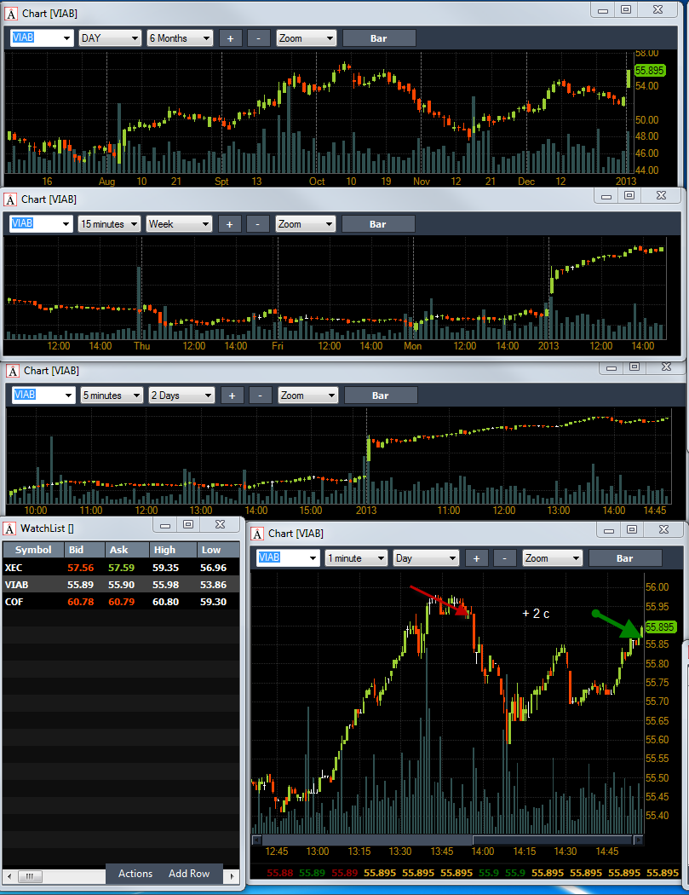The height and width of the screenshot is (895, 689).
Task: Click the app logo icon of the 15 minutes Chart window
Action: (10, 199)
